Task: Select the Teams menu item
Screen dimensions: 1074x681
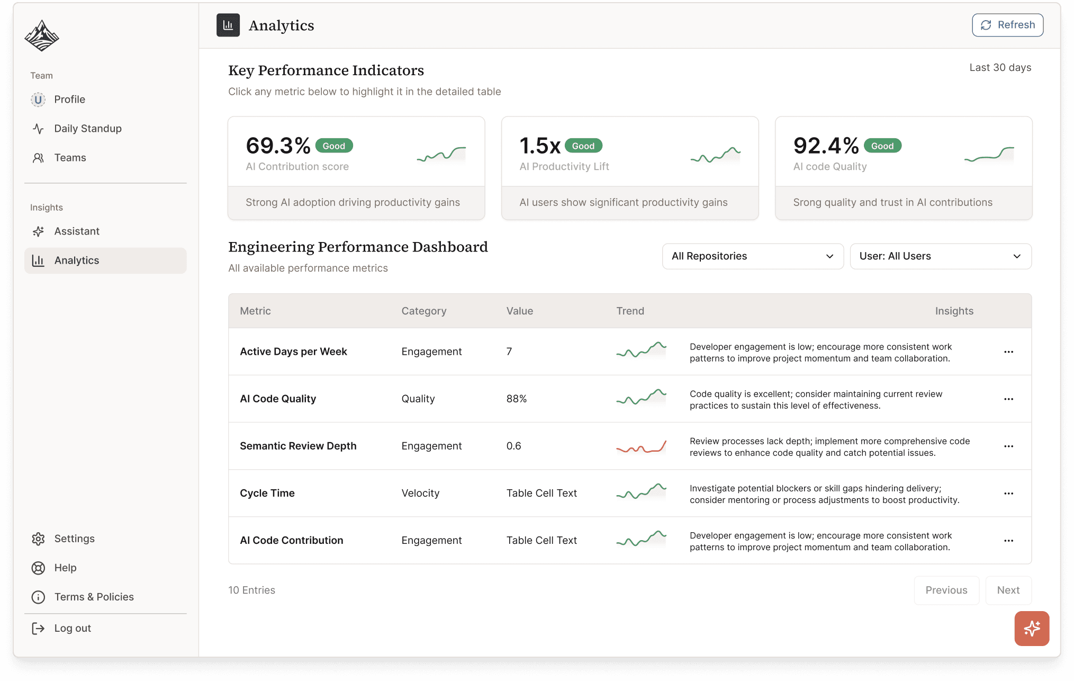Action: [70, 158]
